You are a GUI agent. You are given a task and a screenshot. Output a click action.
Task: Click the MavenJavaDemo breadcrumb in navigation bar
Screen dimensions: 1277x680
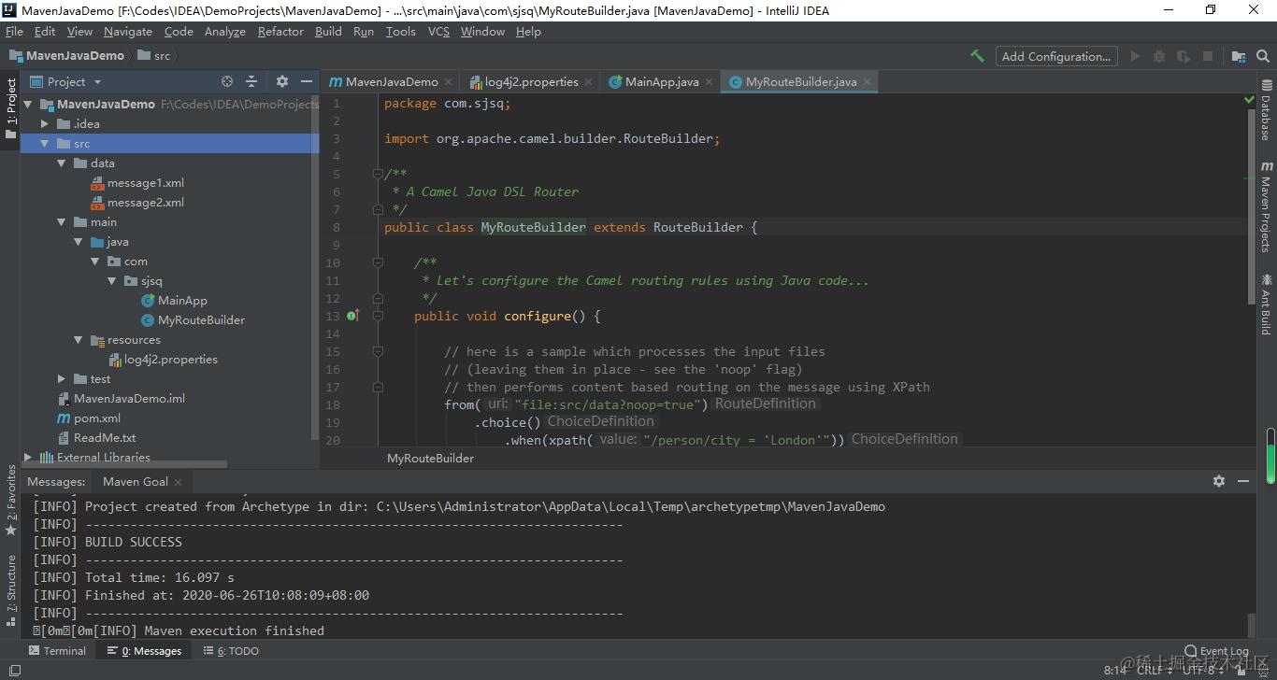(x=66, y=56)
